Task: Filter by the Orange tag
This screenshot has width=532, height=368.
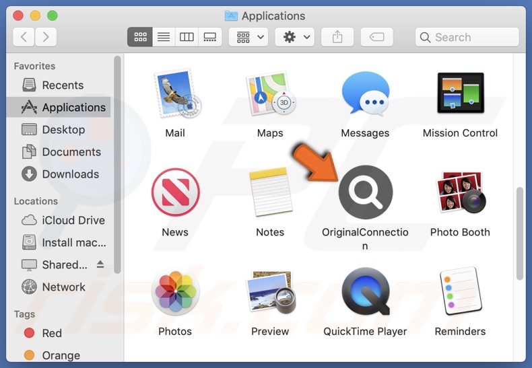Action: (x=59, y=355)
